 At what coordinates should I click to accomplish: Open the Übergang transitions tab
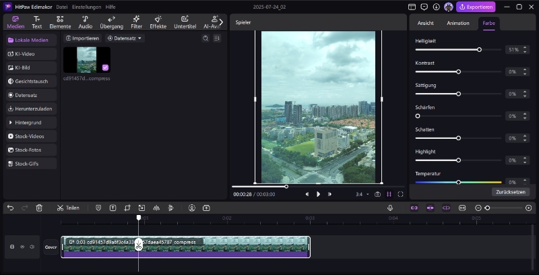tap(111, 22)
